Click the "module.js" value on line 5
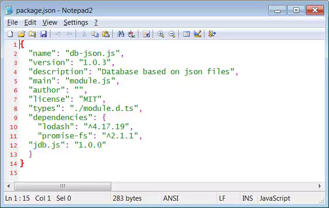The width and height of the screenshot is (329, 208). (x=90, y=81)
